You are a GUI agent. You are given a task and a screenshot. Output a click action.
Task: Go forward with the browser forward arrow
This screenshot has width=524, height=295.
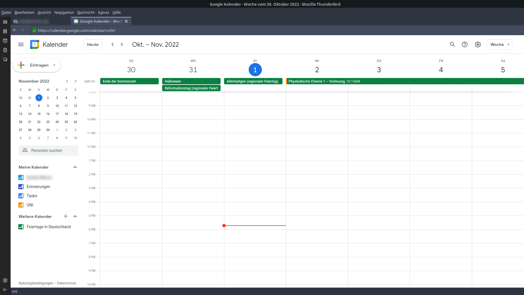[23, 30]
